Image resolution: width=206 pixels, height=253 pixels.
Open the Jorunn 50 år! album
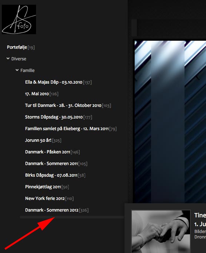point(38,140)
